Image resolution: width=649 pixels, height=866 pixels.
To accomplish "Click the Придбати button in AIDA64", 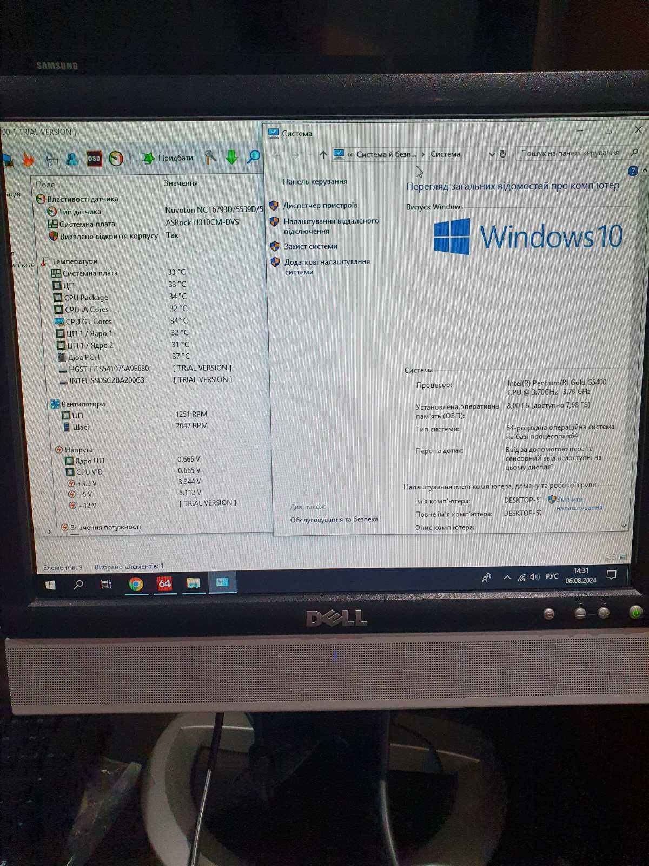I will tap(168, 158).
